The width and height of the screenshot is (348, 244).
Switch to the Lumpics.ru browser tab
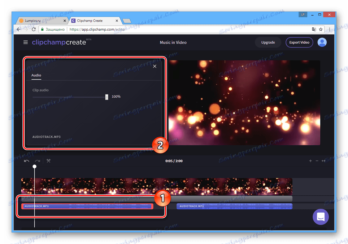42,21
